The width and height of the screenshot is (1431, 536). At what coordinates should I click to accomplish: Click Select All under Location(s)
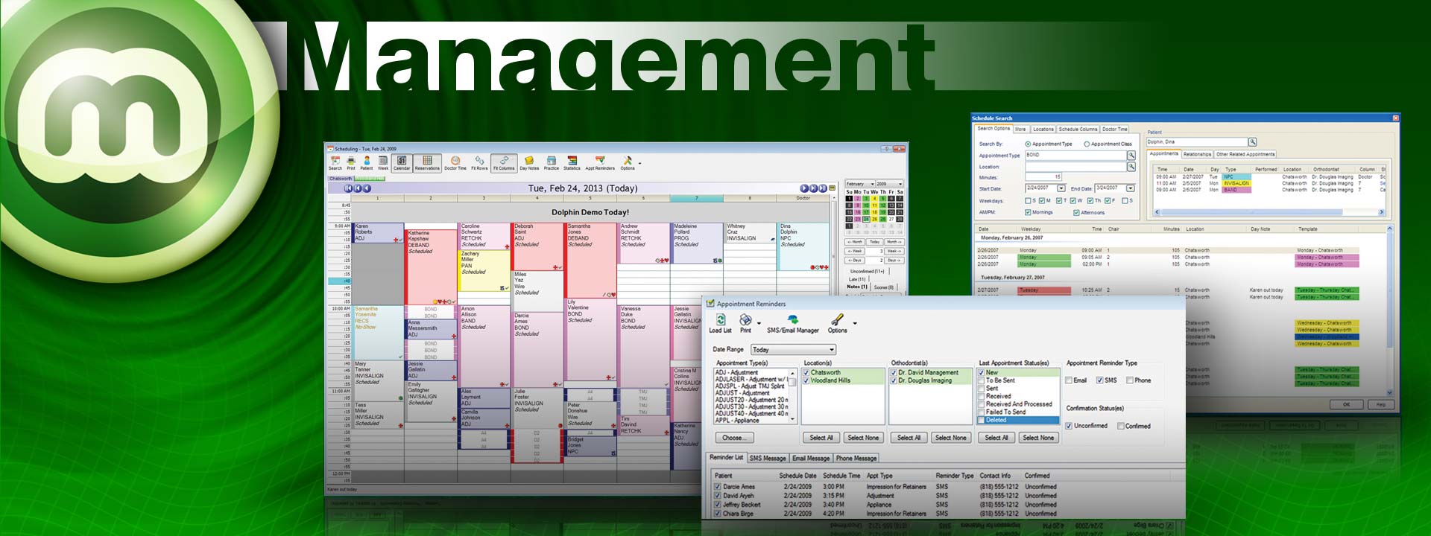(x=821, y=438)
